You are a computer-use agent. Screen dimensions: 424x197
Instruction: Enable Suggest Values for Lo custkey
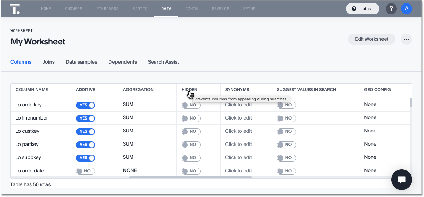(286, 131)
